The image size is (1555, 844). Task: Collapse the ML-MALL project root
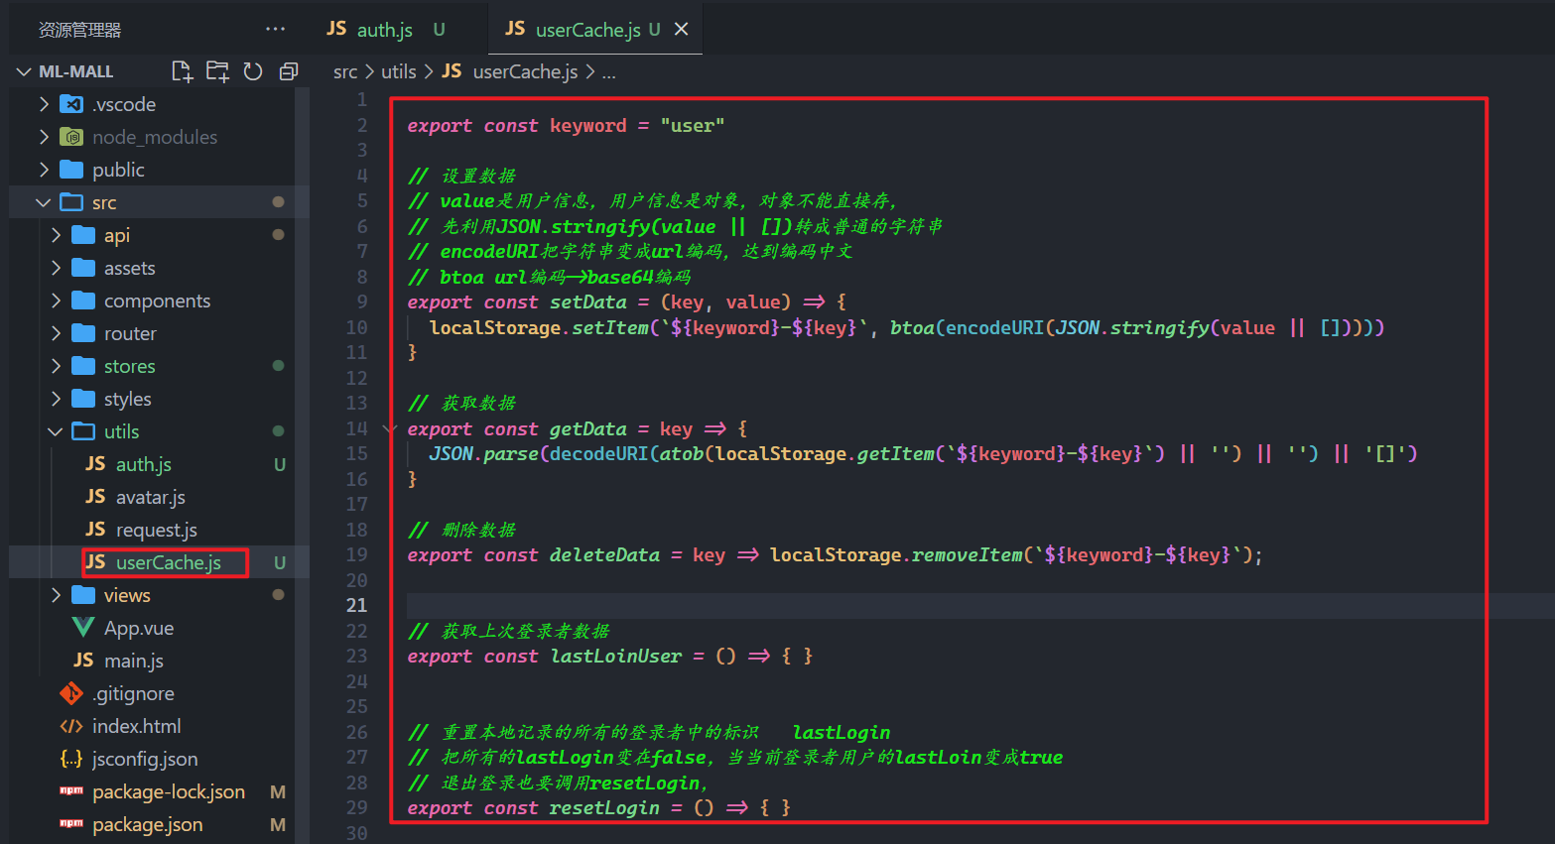click(25, 71)
